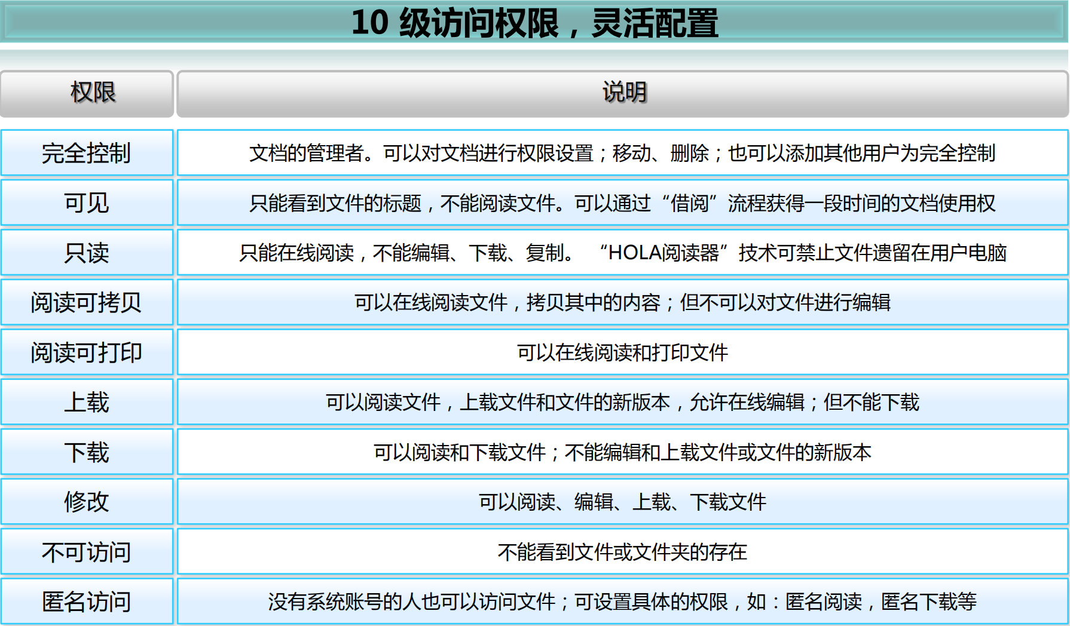Click the description '不能看到文件或文件夹的存在'
1070x626 pixels.
tap(622, 552)
